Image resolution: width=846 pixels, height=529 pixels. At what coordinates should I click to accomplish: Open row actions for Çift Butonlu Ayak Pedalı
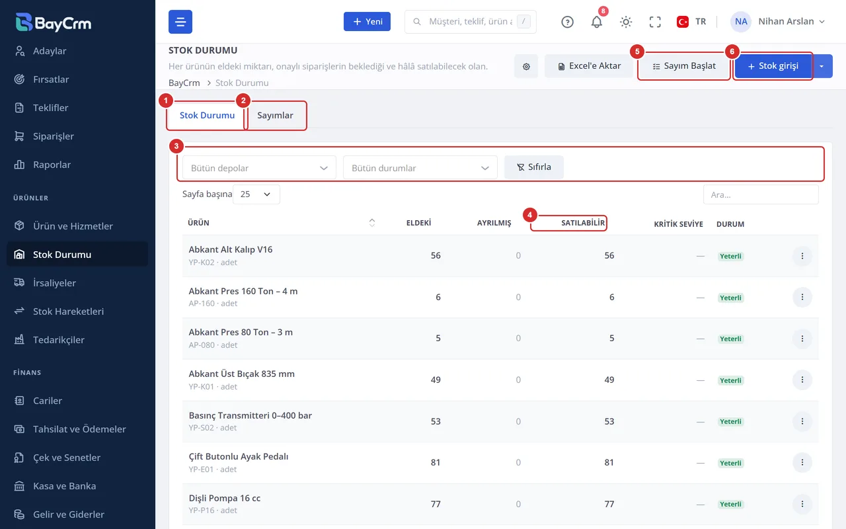(802, 463)
